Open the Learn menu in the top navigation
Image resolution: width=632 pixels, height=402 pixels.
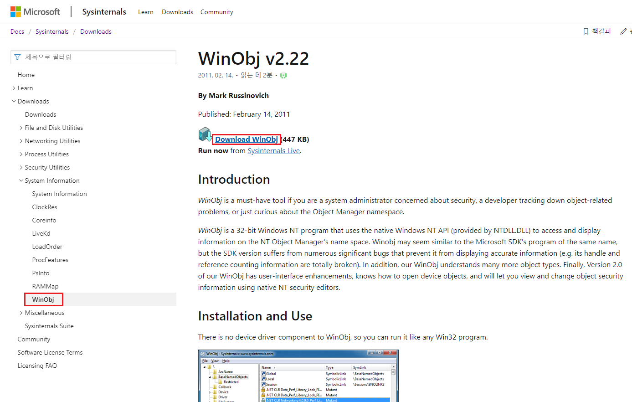click(x=146, y=12)
